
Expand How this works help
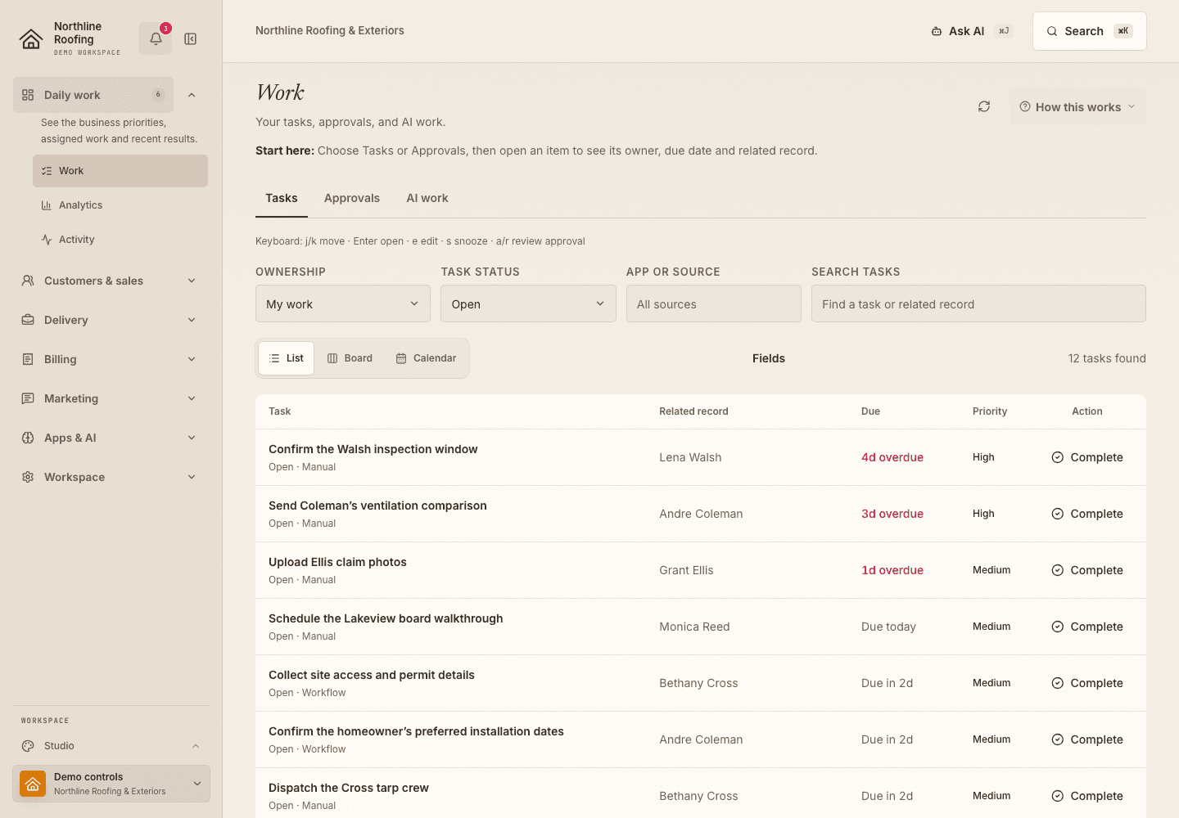[1077, 107]
